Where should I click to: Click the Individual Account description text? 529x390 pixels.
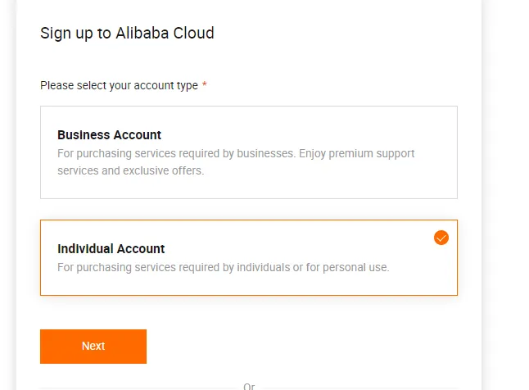point(223,267)
